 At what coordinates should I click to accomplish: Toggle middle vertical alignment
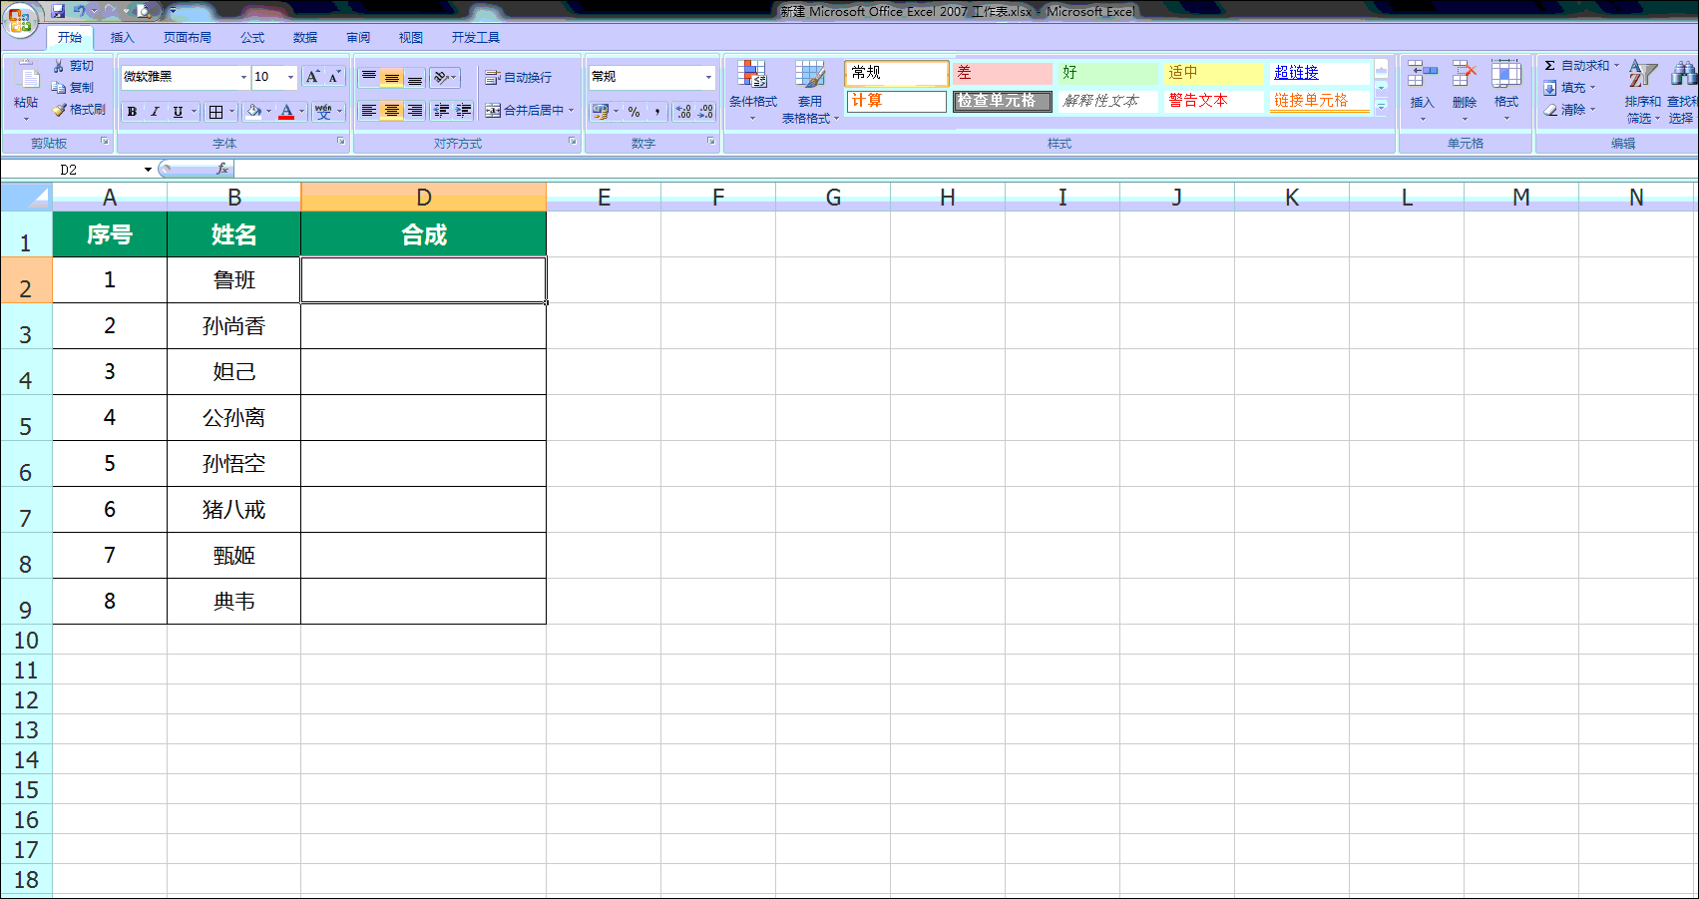[x=392, y=77]
